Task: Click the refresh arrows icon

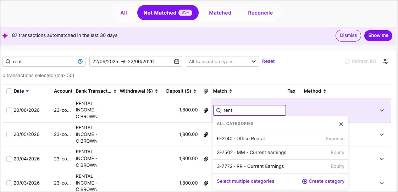Action: pos(348,61)
